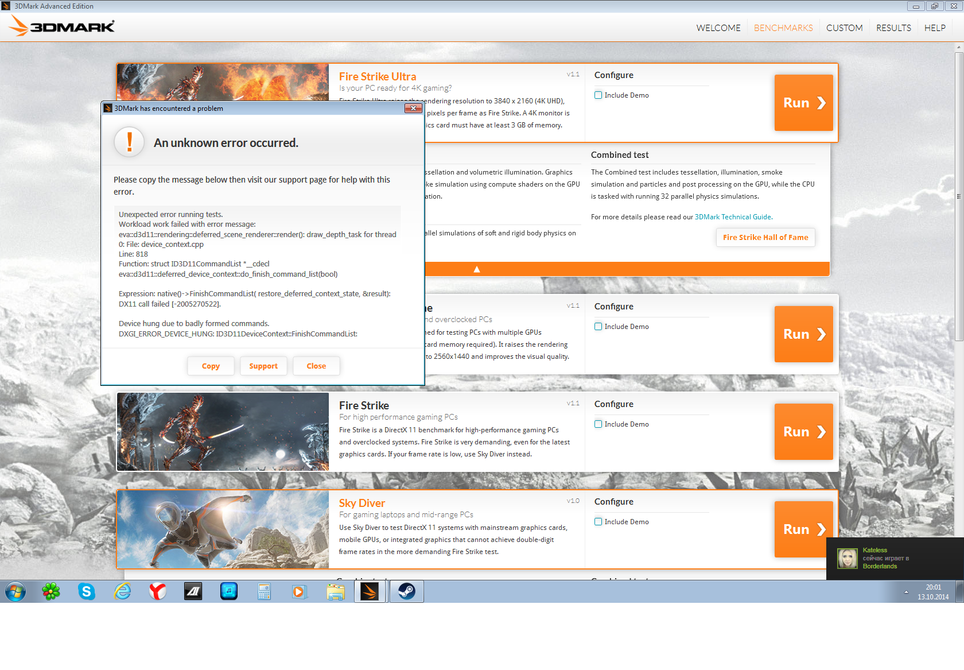This screenshot has width=964, height=670.
Task: Open the Kateless Steam friend notification
Action: [x=895, y=558]
